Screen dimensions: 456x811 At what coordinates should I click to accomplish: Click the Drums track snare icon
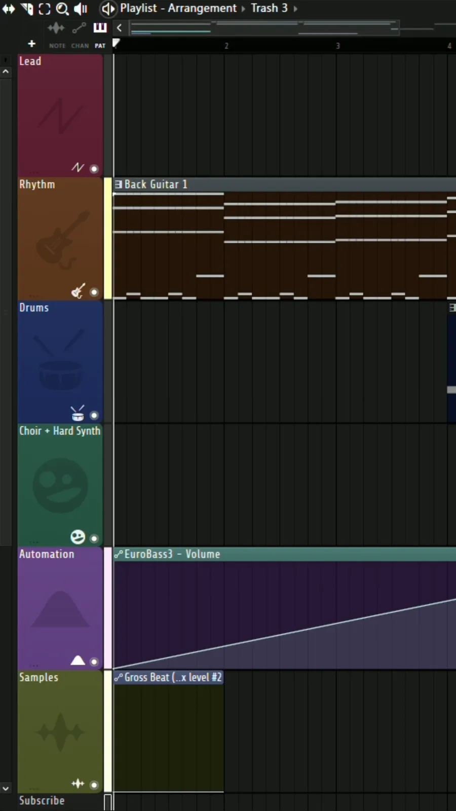pyautogui.click(x=78, y=413)
